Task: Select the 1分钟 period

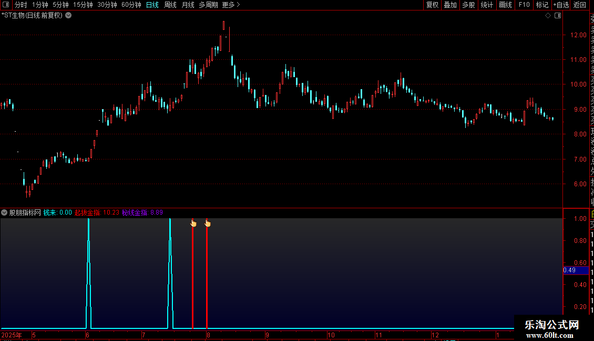Action: coord(40,5)
